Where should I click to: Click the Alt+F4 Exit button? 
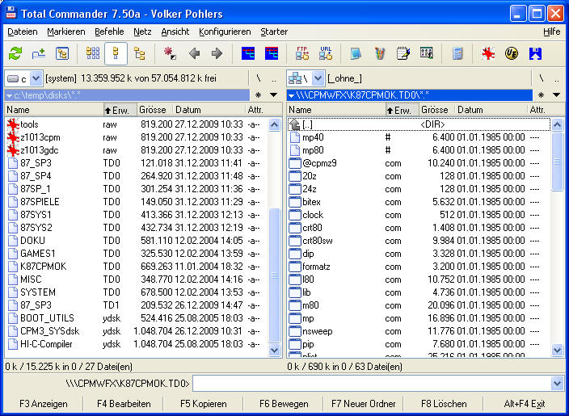(525, 404)
